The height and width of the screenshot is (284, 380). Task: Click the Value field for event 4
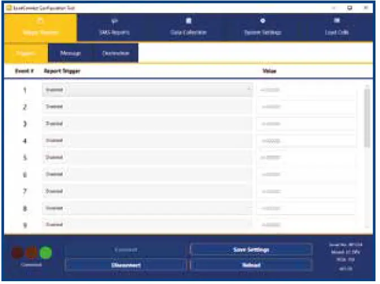point(307,140)
